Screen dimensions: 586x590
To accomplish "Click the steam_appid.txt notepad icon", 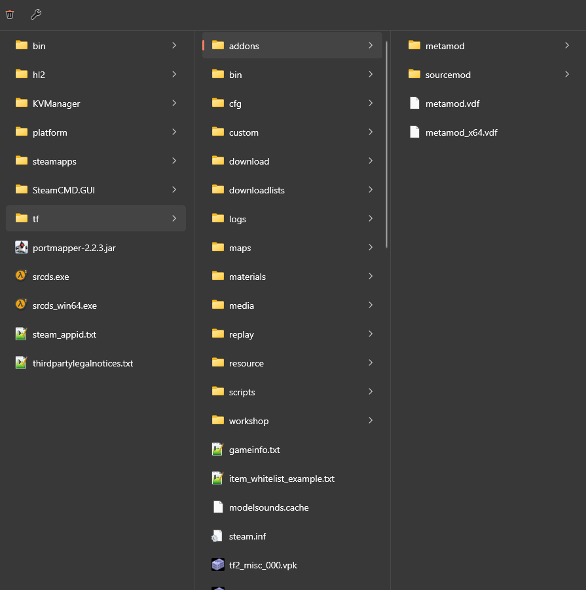I will pos(22,334).
